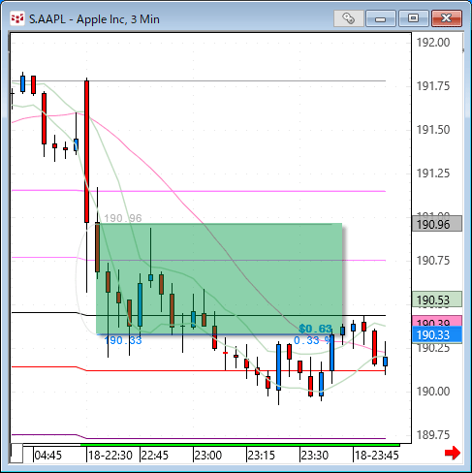The width and height of the screenshot is (472, 473).
Task: Click the 18-23:45 time axis label
Action: click(x=377, y=456)
